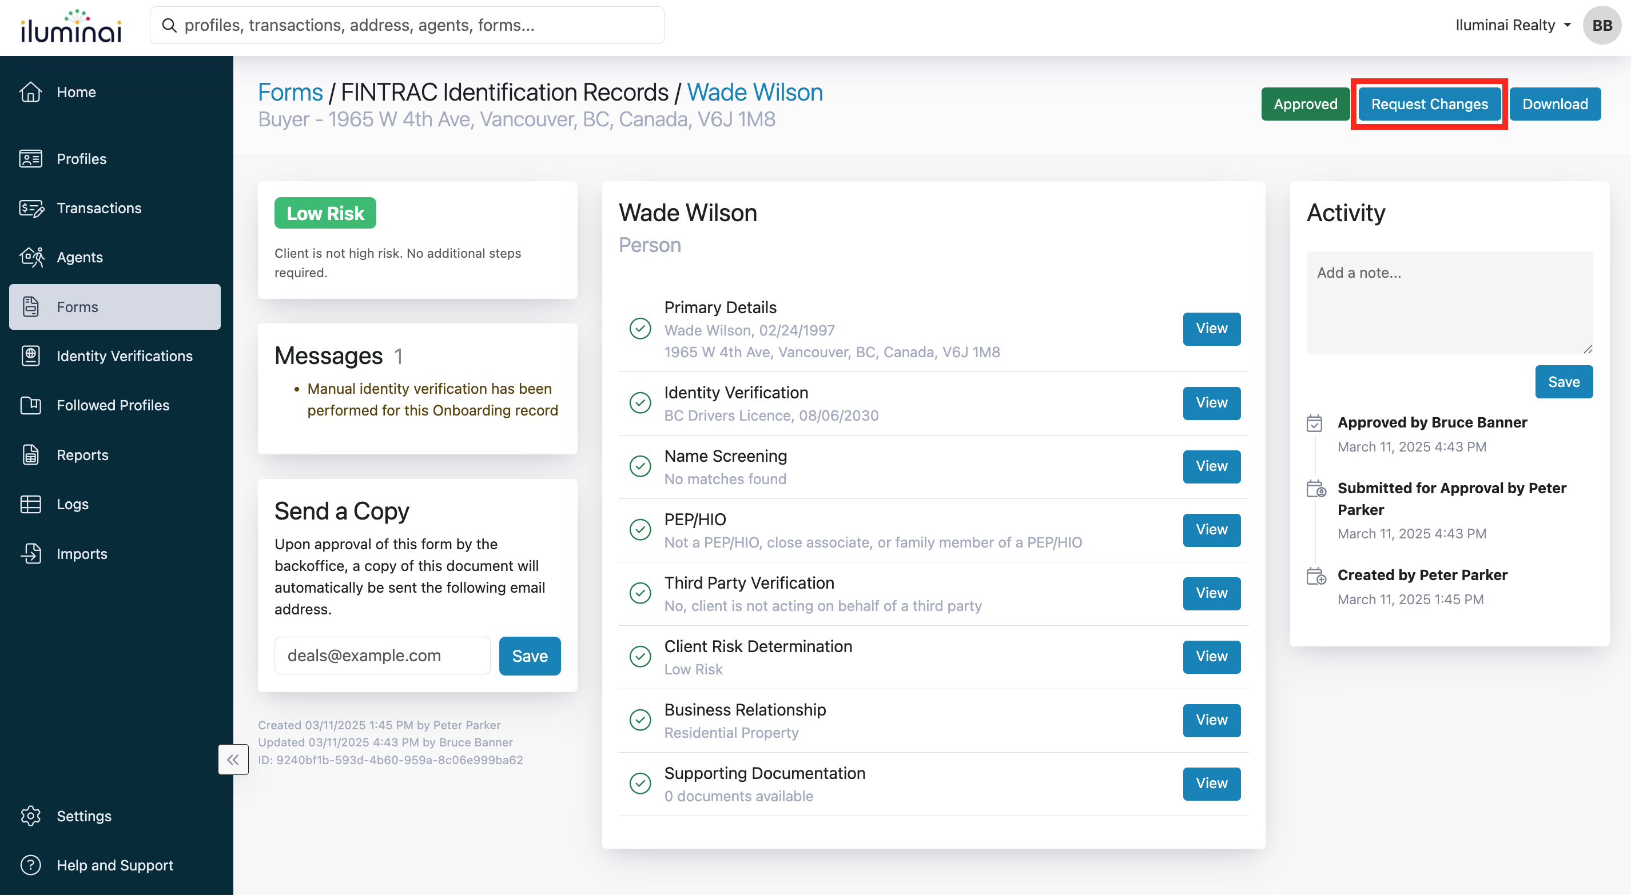Open the BB user avatar menu
The width and height of the screenshot is (1631, 895).
pos(1602,25)
